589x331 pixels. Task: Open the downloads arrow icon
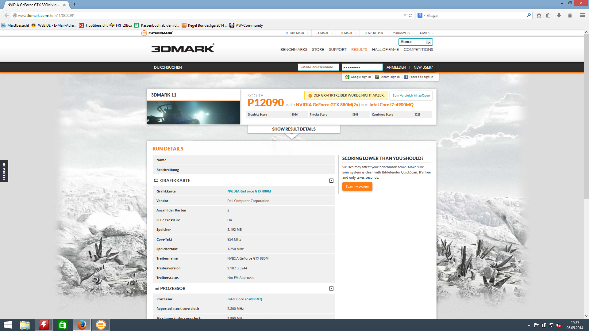point(559,15)
